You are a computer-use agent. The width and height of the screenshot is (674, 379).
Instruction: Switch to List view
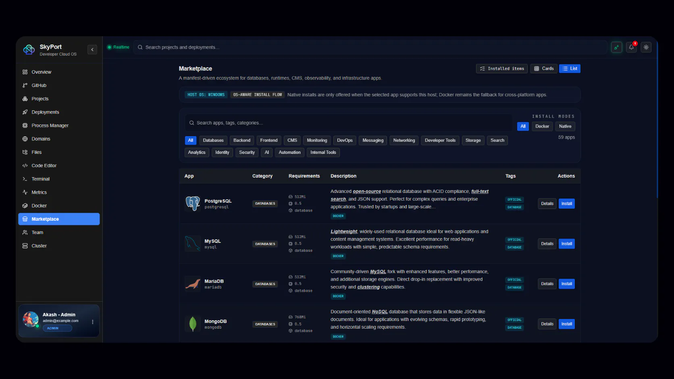click(570, 68)
